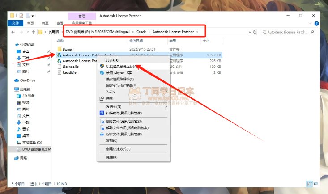The width and height of the screenshot is (328, 194).
Task: Click the refresh button beside address bar
Action: 255,32
